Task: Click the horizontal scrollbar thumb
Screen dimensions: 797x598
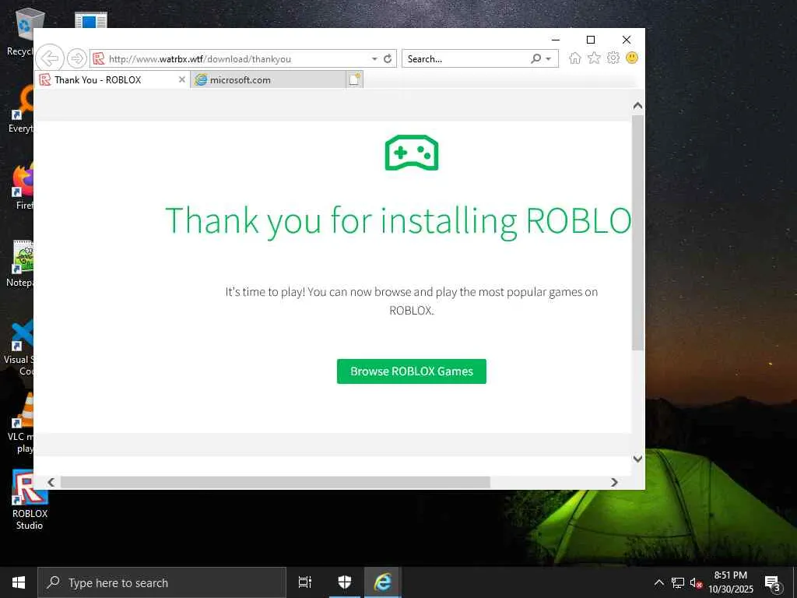Action: pyautogui.click(x=275, y=482)
